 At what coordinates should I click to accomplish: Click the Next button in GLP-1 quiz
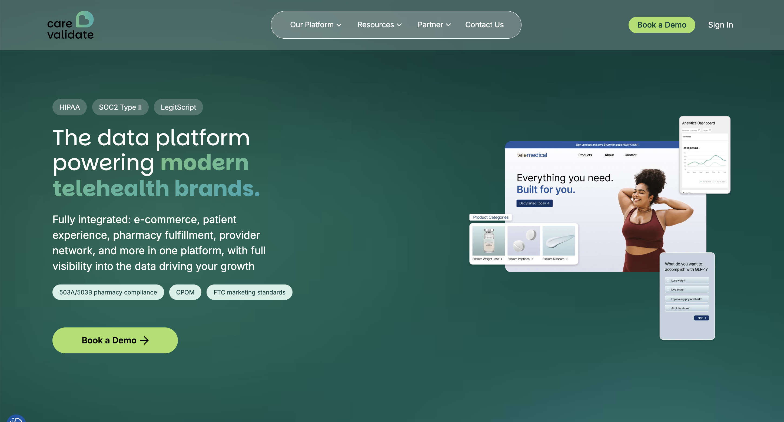coord(702,318)
